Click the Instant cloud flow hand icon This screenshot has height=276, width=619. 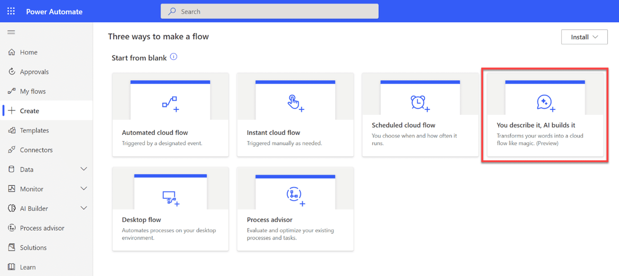(295, 103)
